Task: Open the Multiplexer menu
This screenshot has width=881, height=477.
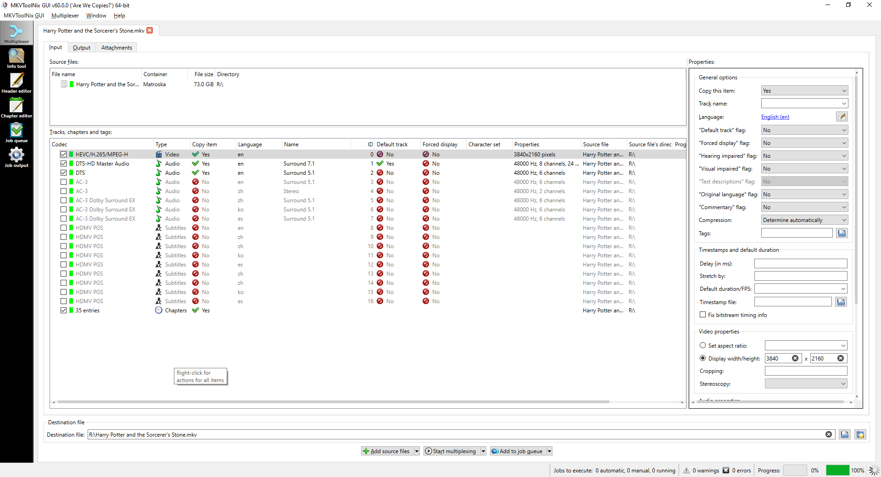Action: (65, 16)
